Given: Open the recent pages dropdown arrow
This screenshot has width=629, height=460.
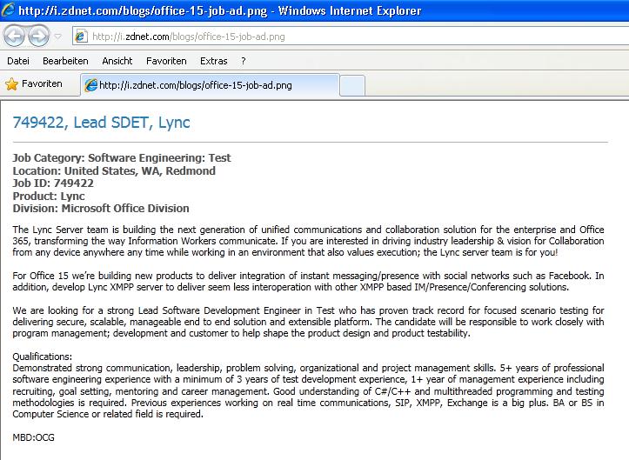Looking at the screenshot, I should click(57, 37).
